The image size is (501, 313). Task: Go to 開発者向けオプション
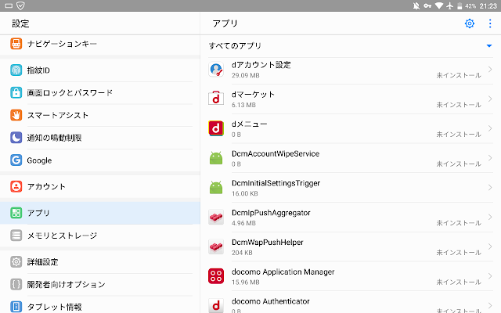67,284
